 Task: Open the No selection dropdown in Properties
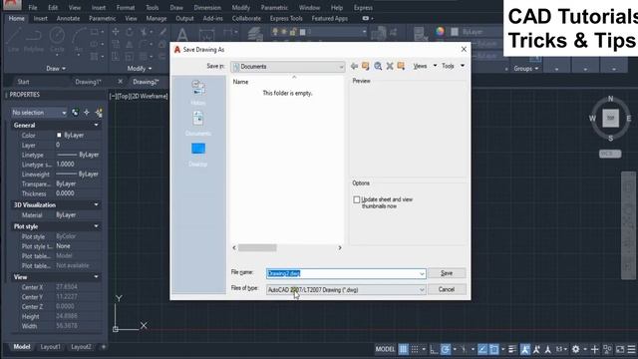pos(39,113)
